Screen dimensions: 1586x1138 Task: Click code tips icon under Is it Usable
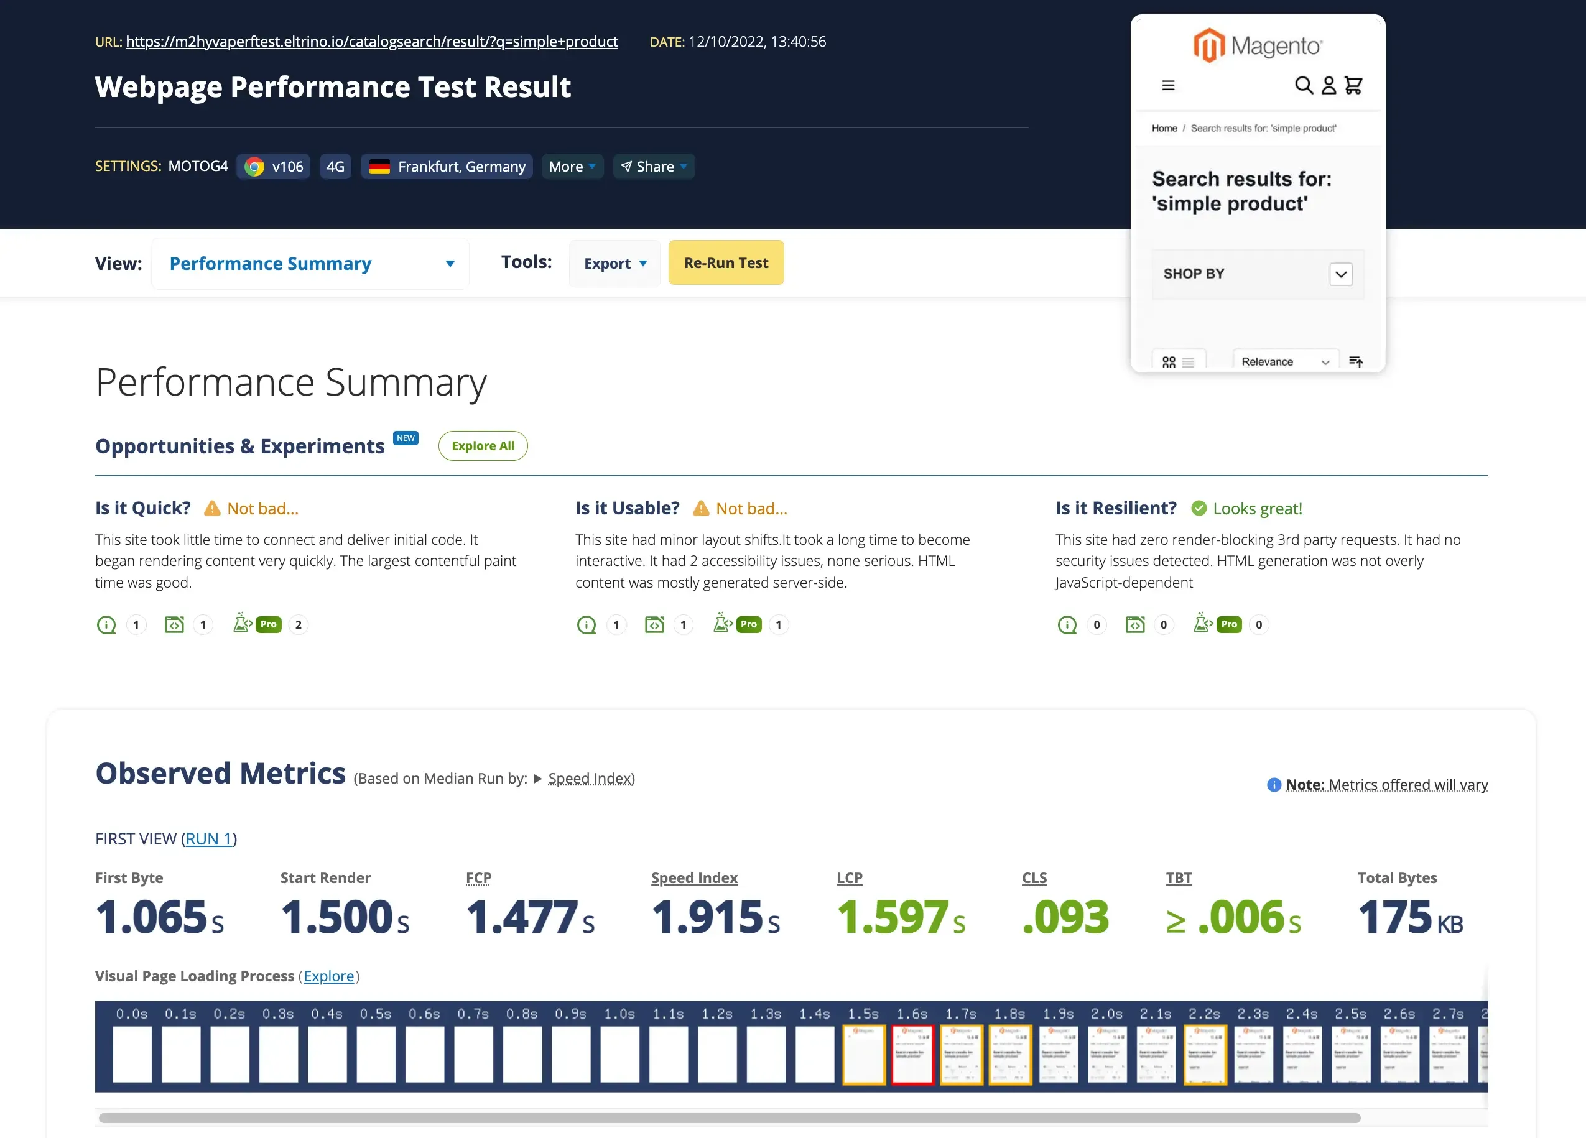click(654, 625)
